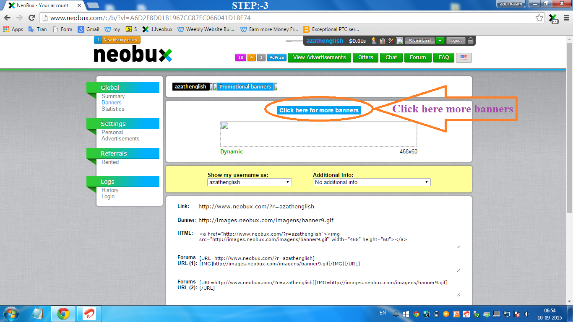
Task: Click the Forums URL (2) code box
Action: (329, 287)
